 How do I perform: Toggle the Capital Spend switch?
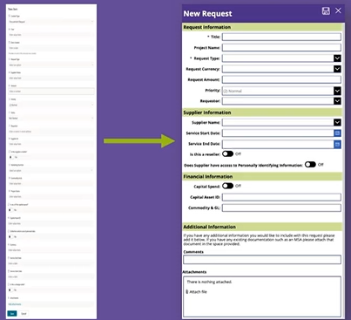pos(227,186)
